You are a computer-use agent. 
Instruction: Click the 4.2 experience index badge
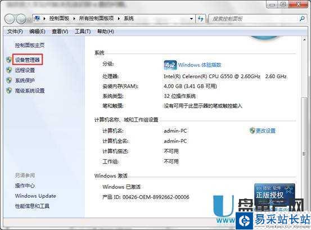170,65
